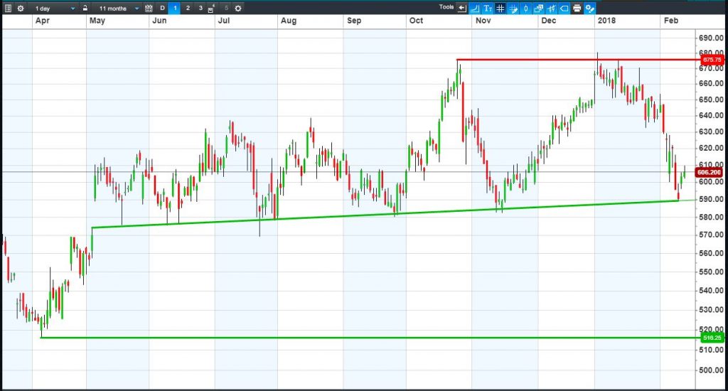Image resolution: width=728 pixels, height=391 pixels.
Task: Click the 'Tools' label
Action: (x=446, y=7)
